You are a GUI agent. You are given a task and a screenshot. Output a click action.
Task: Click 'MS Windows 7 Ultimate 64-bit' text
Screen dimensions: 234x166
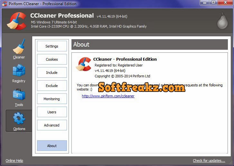pyautogui.click(x=54, y=22)
